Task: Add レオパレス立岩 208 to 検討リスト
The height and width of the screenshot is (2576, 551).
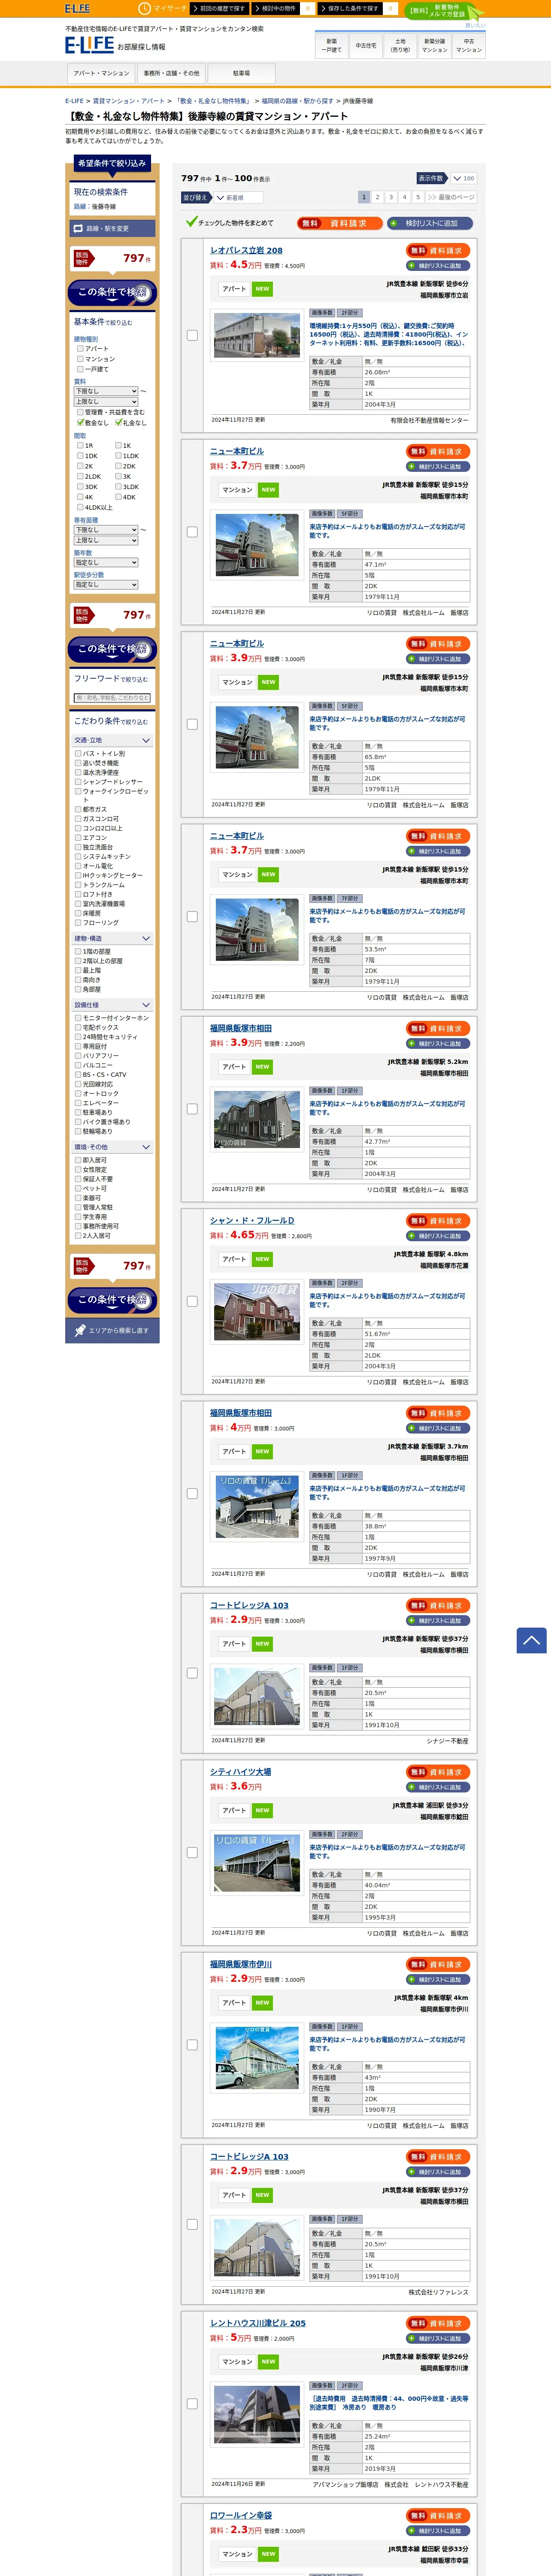Action: [438, 266]
